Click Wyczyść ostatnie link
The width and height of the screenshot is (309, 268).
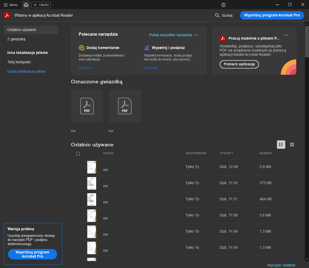click(x=281, y=265)
